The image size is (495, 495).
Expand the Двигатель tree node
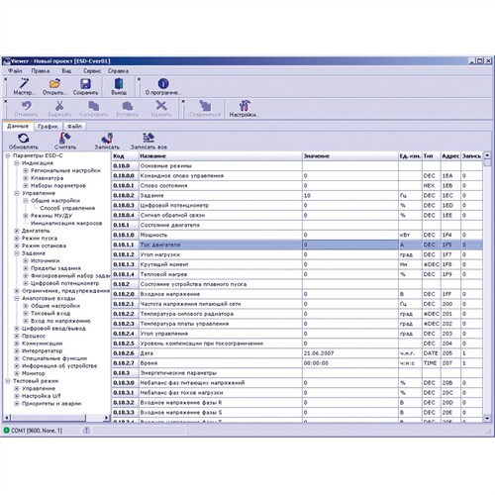[17, 231]
